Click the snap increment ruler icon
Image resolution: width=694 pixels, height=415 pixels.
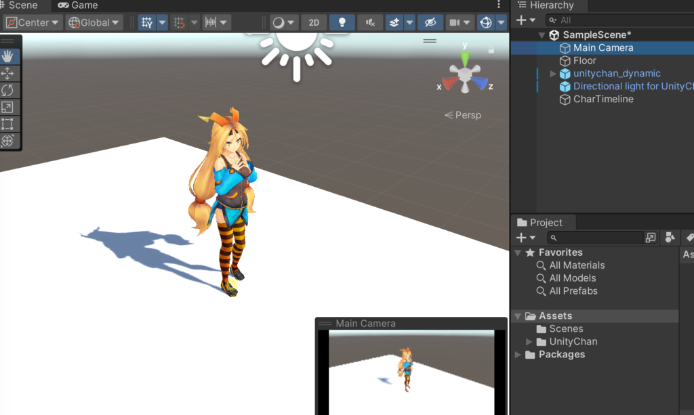211,22
